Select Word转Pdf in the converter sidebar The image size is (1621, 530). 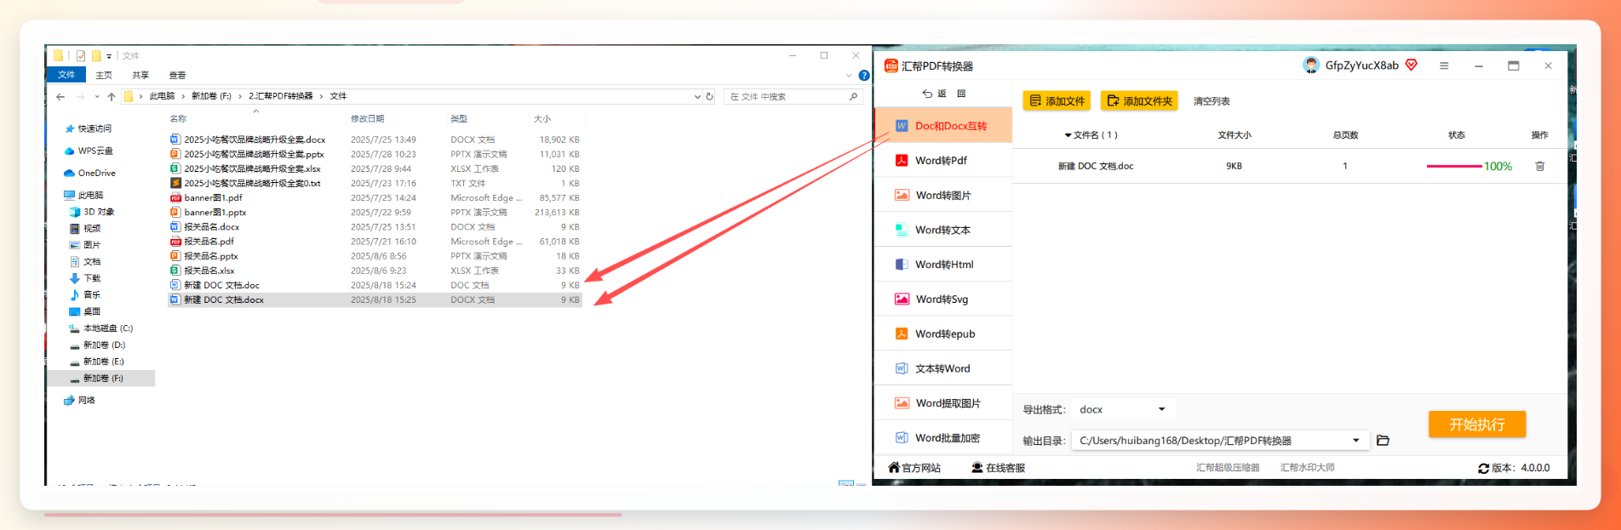(x=943, y=161)
